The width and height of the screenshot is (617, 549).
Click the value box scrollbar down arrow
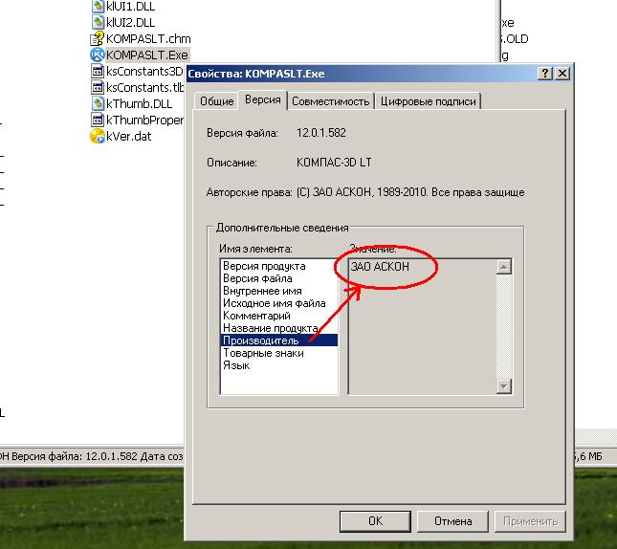pos(504,385)
